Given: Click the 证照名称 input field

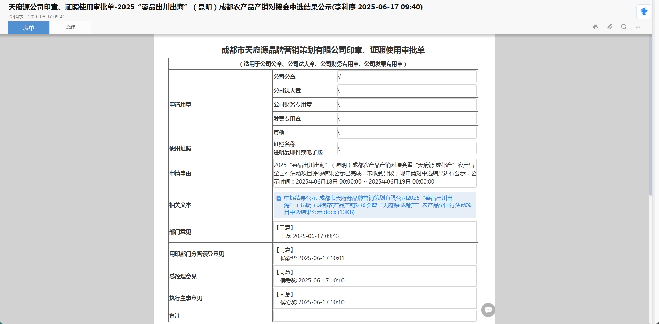Looking at the screenshot, I should 407,148.
